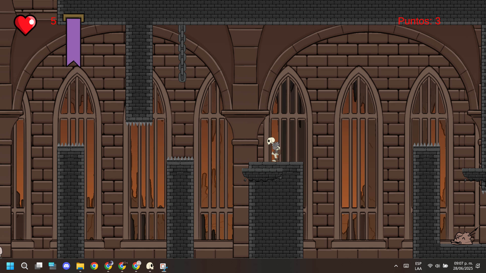Open the touch keyboard tray icon
The width and height of the screenshot is (486, 273).
point(406,266)
